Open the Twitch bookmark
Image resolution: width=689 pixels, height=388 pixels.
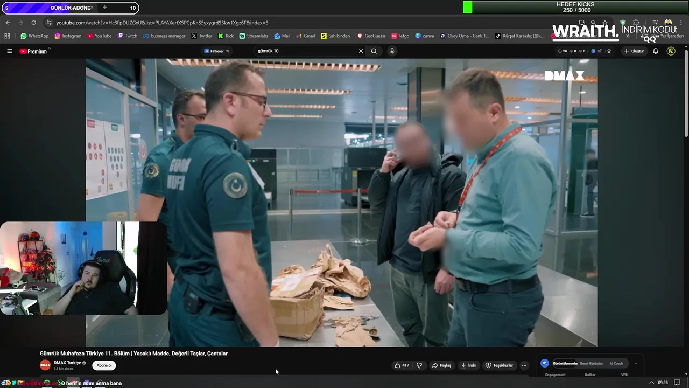128,36
